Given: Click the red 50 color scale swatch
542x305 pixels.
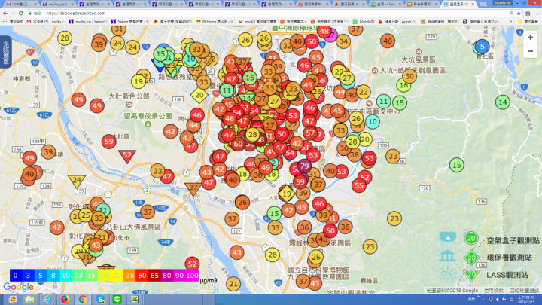Looking at the screenshot, I should (x=142, y=276).
